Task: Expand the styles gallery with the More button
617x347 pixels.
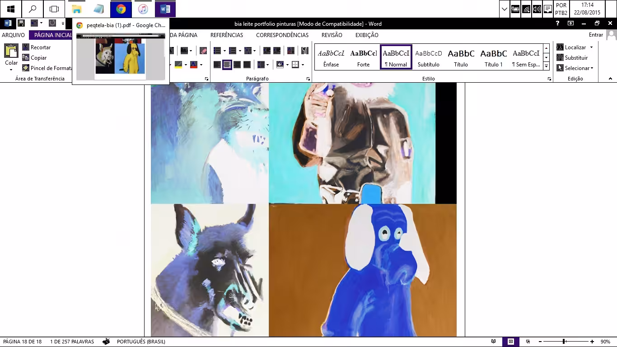Action: point(546,66)
